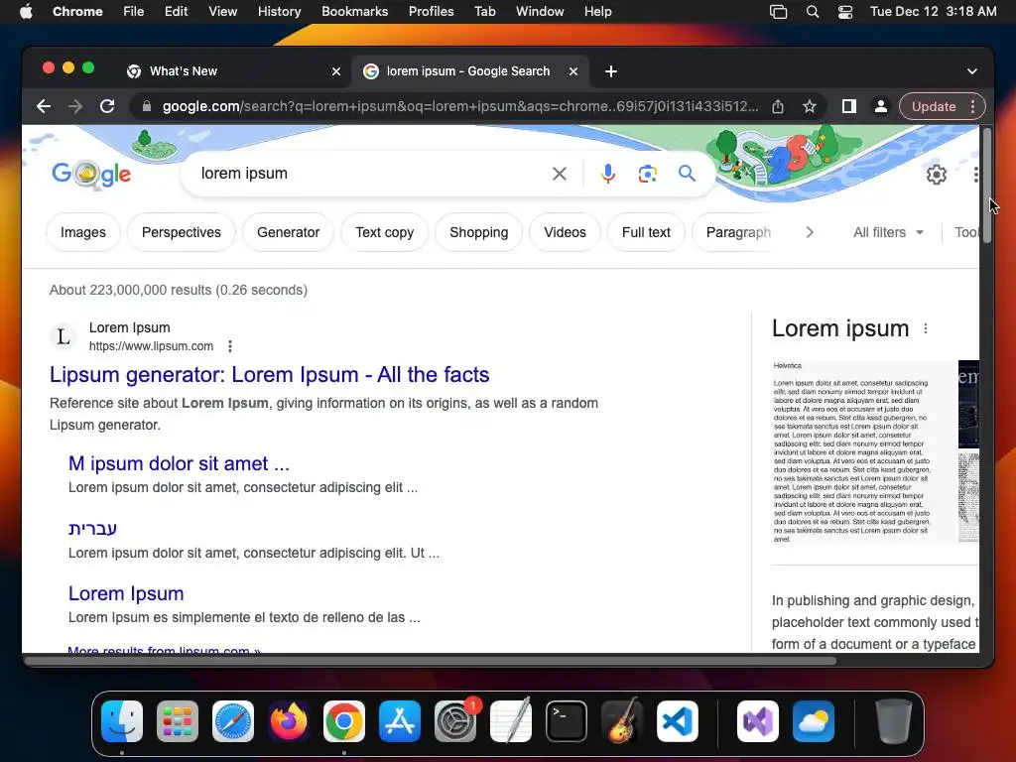Select the Perspectives filter chip
This screenshot has height=762, width=1016.
click(x=182, y=232)
